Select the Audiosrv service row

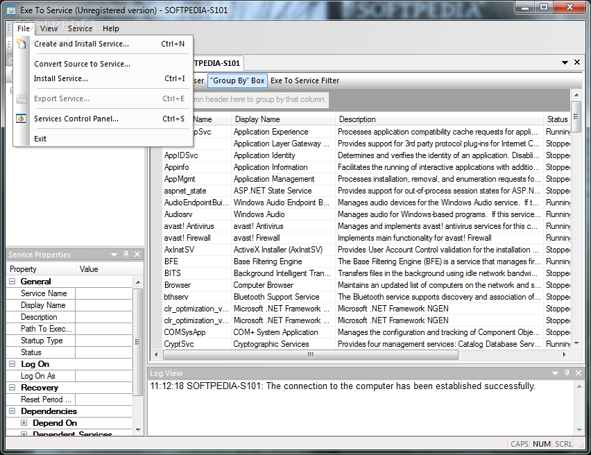(x=366, y=214)
